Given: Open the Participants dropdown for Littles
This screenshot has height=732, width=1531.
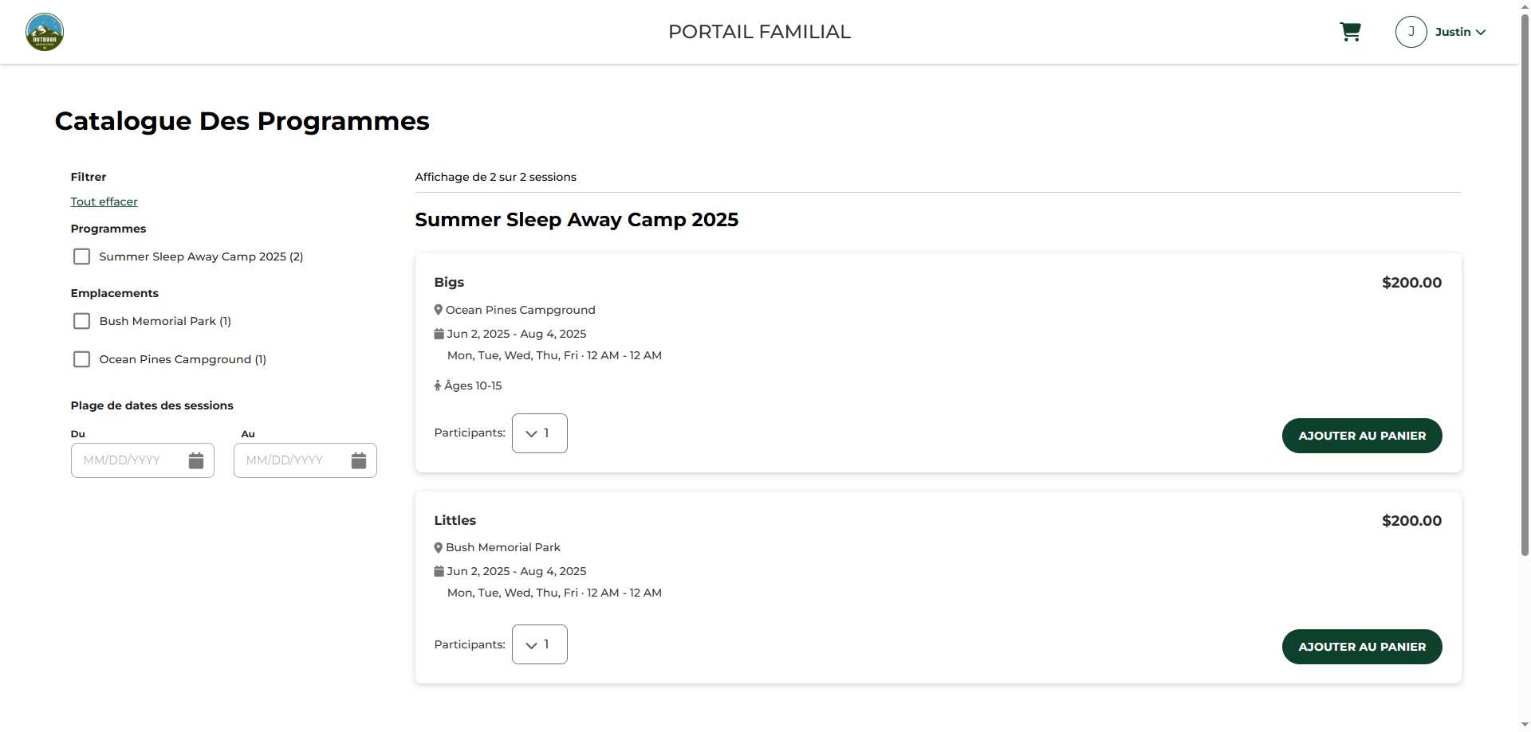Looking at the screenshot, I should 540,644.
